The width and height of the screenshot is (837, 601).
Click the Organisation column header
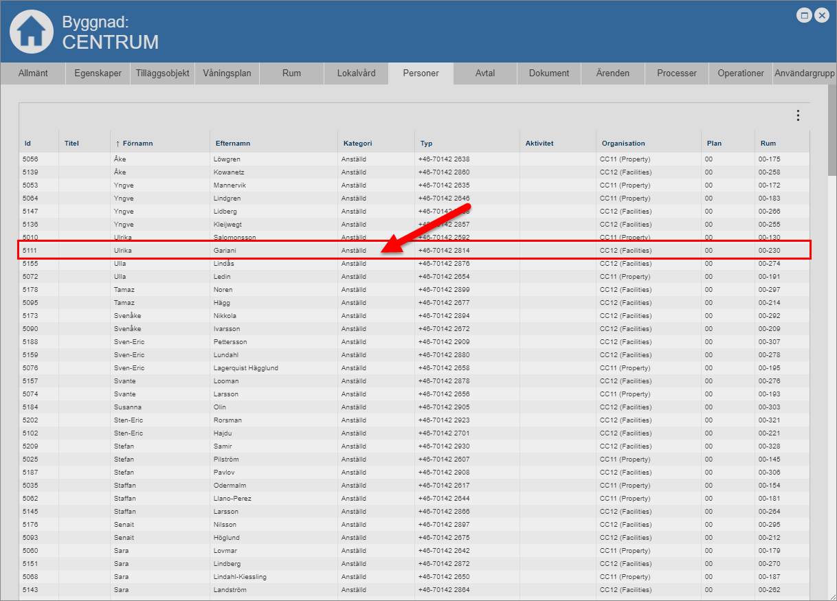[x=623, y=144]
